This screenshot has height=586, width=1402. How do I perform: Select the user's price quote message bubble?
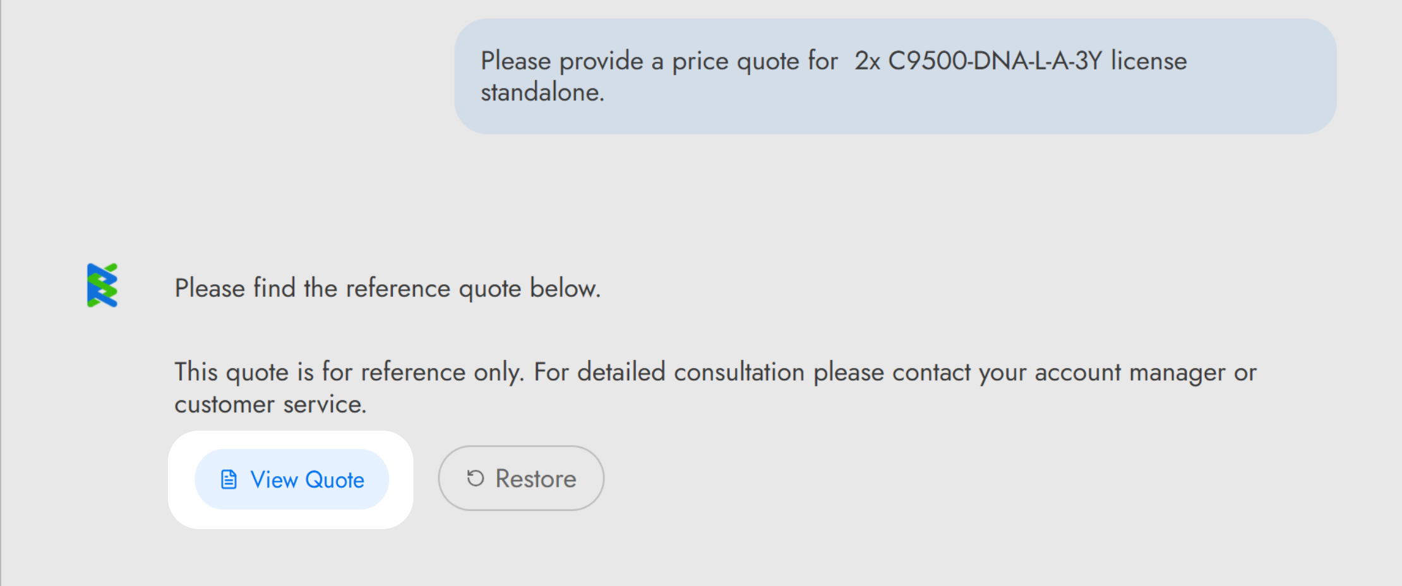[x=895, y=76]
